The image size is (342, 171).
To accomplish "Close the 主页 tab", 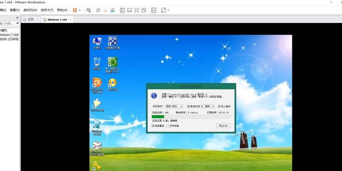I will [38, 19].
